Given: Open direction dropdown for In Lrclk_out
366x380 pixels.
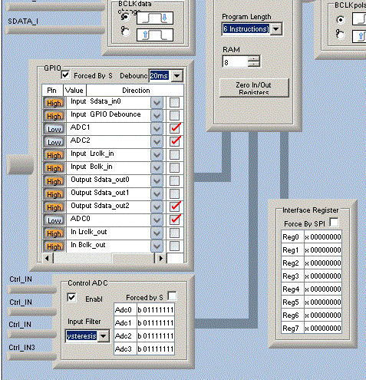Looking at the screenshot, I should (x=157, y=233).
